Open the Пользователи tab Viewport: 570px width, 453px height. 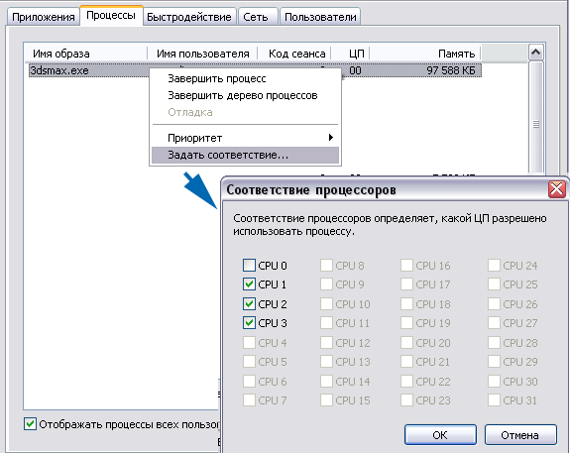(320, 17)
